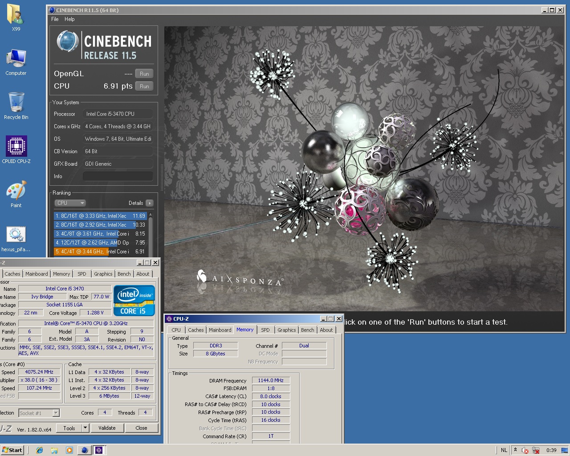The image size is (570, 456).
Task: Select ranking entry 8C/16T @ 3.33 GHz
Action: coord(100,216)
